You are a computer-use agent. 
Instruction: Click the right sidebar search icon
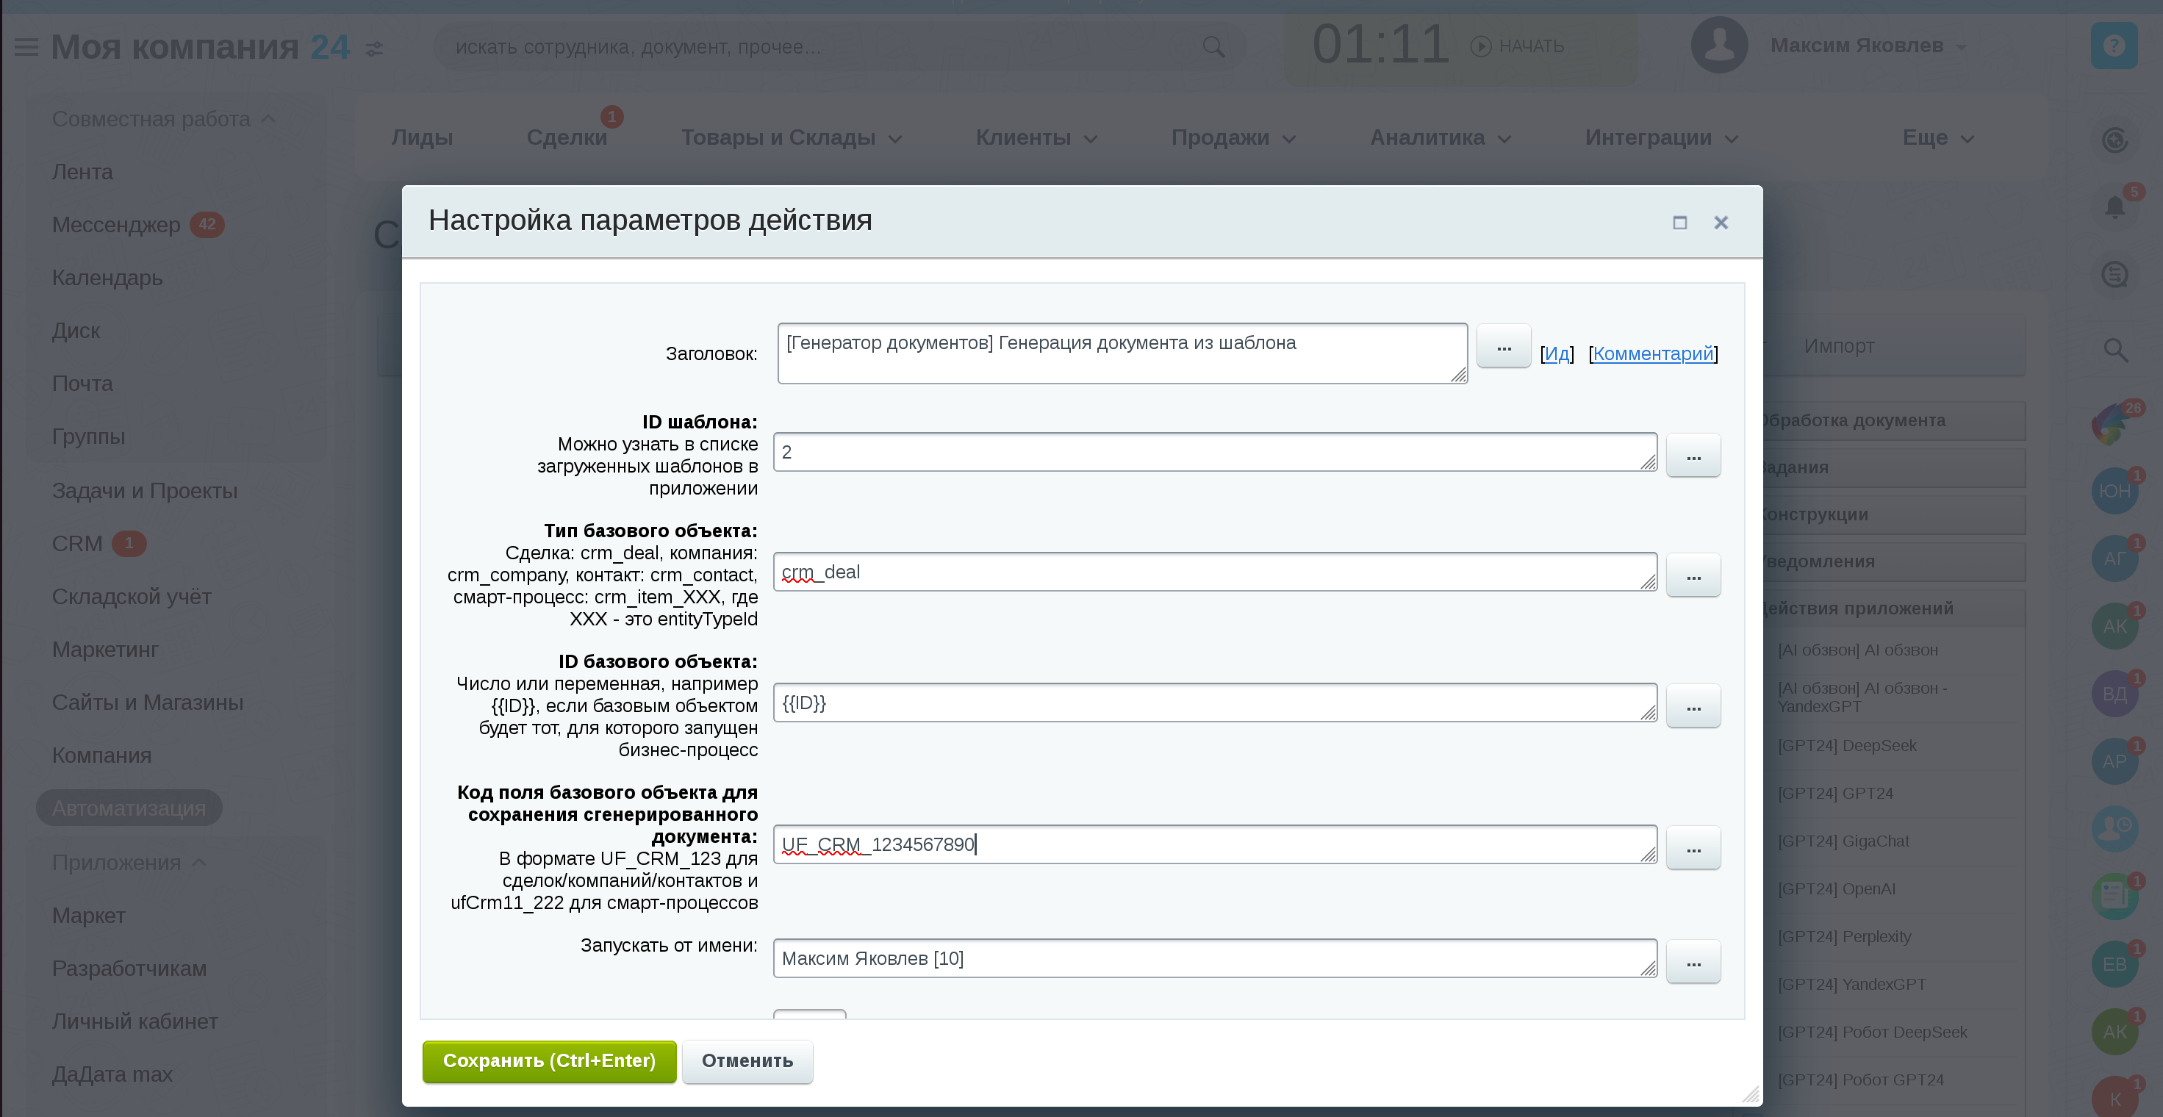[2114, 349]
